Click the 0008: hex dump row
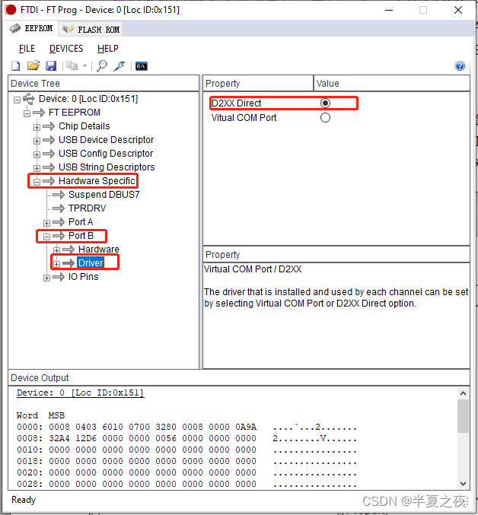 tap(186, 438)
